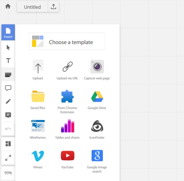Image resolution: width=184 pixels, height=181 pixels.
Task: Open the frames layout panel icon
Action: (8, 144)
